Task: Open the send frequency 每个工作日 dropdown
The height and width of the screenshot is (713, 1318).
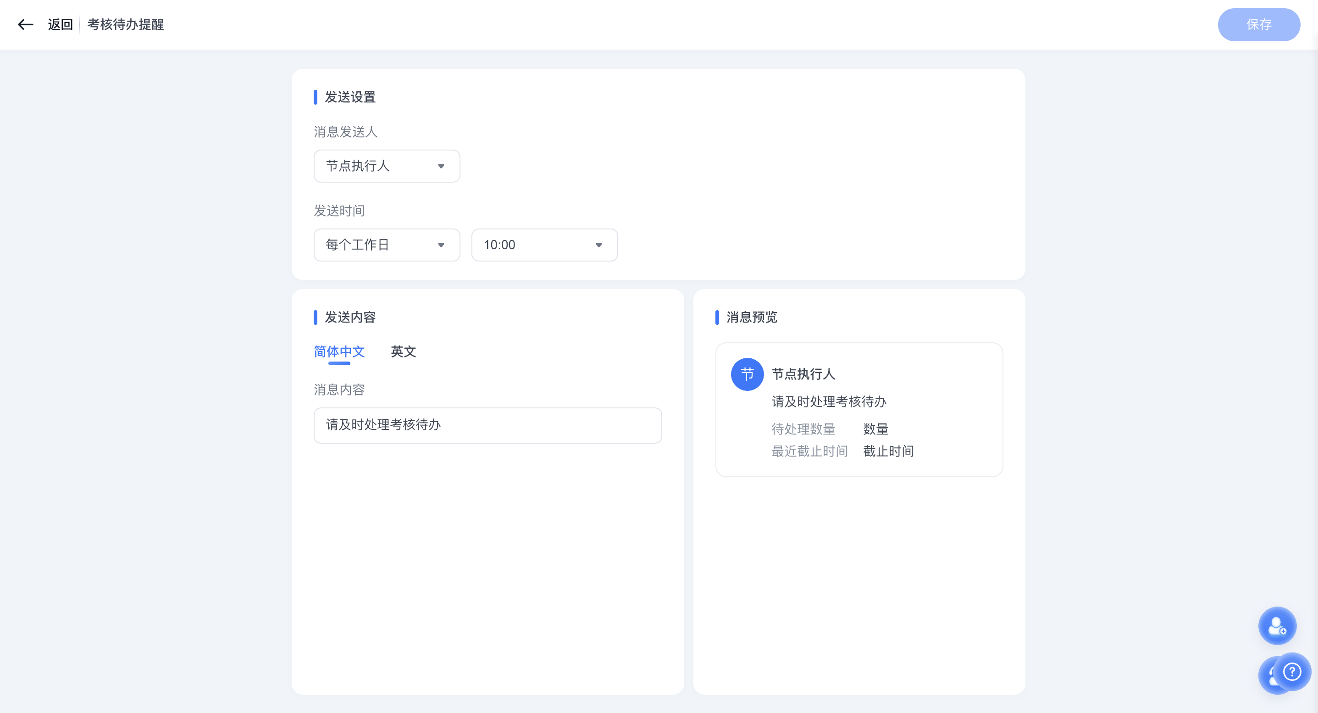Action: pyautogui.click(x=387, y=245)
